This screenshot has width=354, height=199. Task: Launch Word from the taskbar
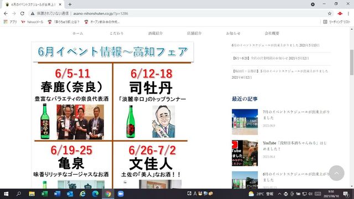57,194
